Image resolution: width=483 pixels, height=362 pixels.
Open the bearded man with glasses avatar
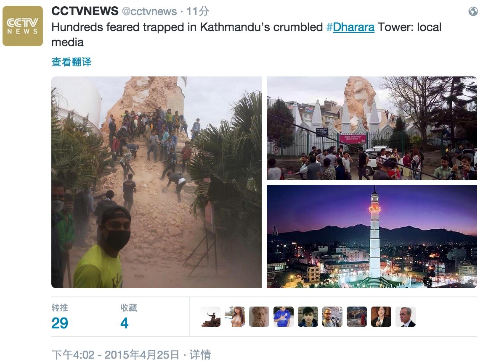click(332, 317)
